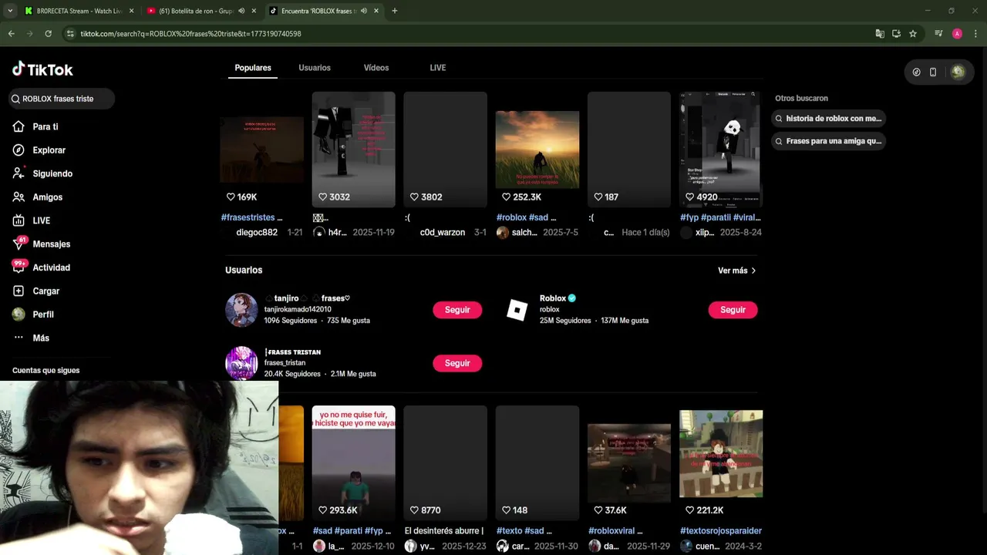This screenshot has width=987, height=555.
Task: Open tanjirokamado142010 profile avatar
Action: [241, 310]
